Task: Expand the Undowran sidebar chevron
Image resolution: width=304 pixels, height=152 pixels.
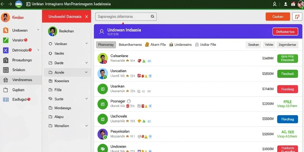Action: [x=38, y=30]
